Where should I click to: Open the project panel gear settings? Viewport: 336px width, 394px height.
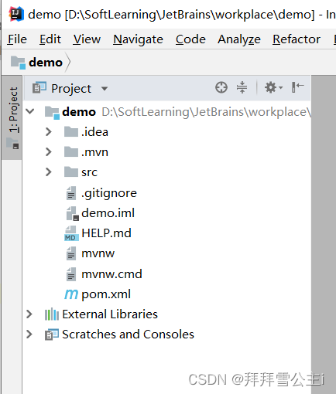coord(273,87)
